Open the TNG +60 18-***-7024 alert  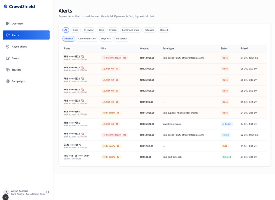(x=165, y=157)
